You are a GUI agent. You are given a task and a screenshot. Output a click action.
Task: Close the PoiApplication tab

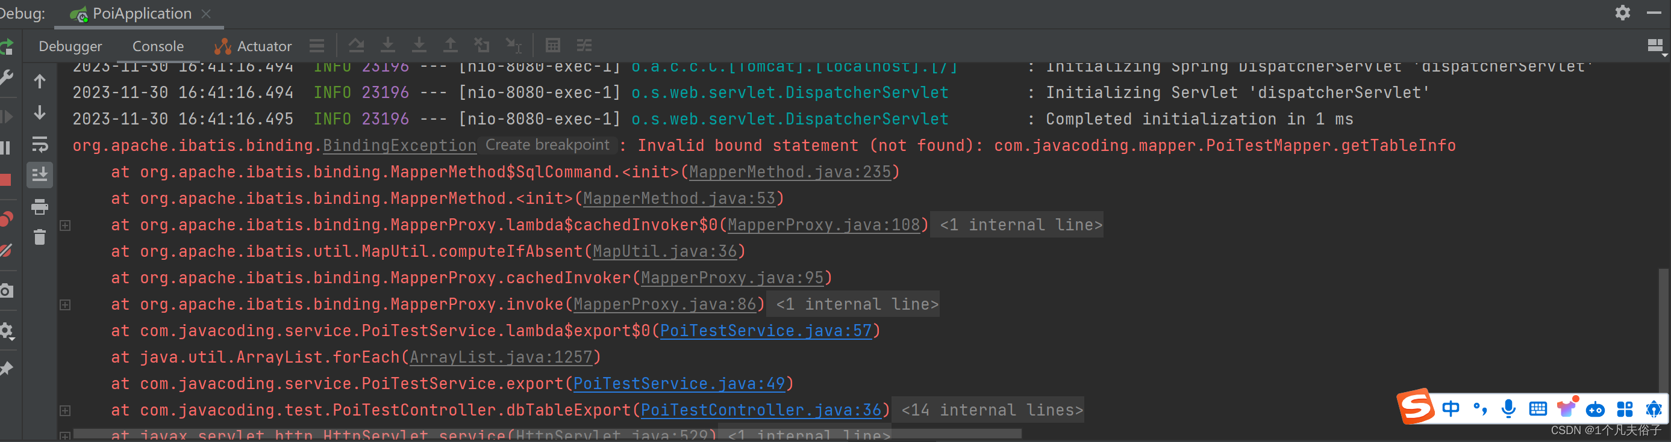[x=206, y=14]
